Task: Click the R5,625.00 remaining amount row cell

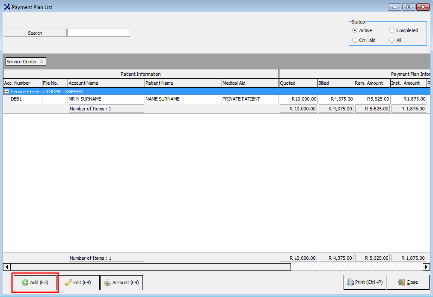Action: 372,99
